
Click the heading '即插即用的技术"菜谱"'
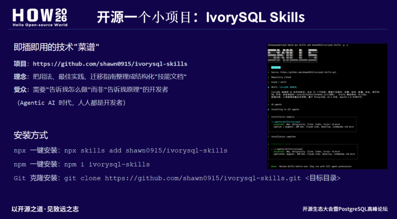pos(56,47)
